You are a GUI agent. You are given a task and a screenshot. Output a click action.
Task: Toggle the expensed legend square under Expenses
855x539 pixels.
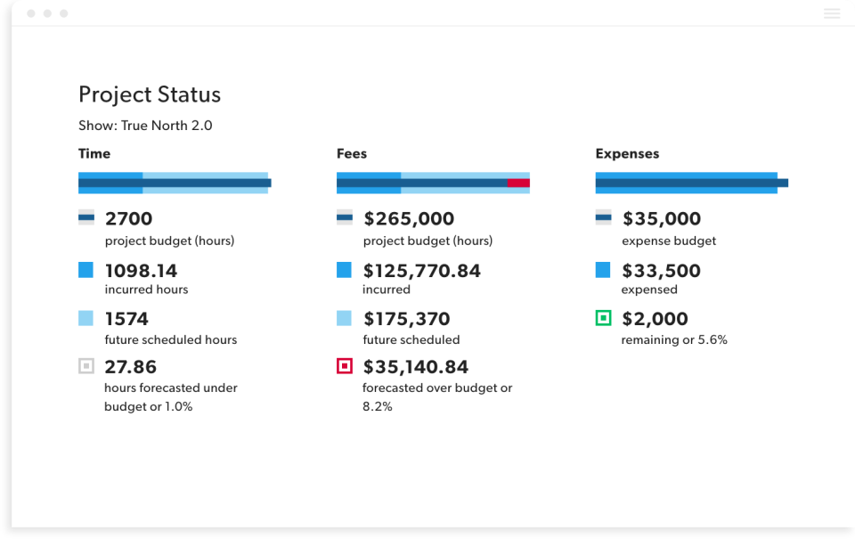[603, 269]
